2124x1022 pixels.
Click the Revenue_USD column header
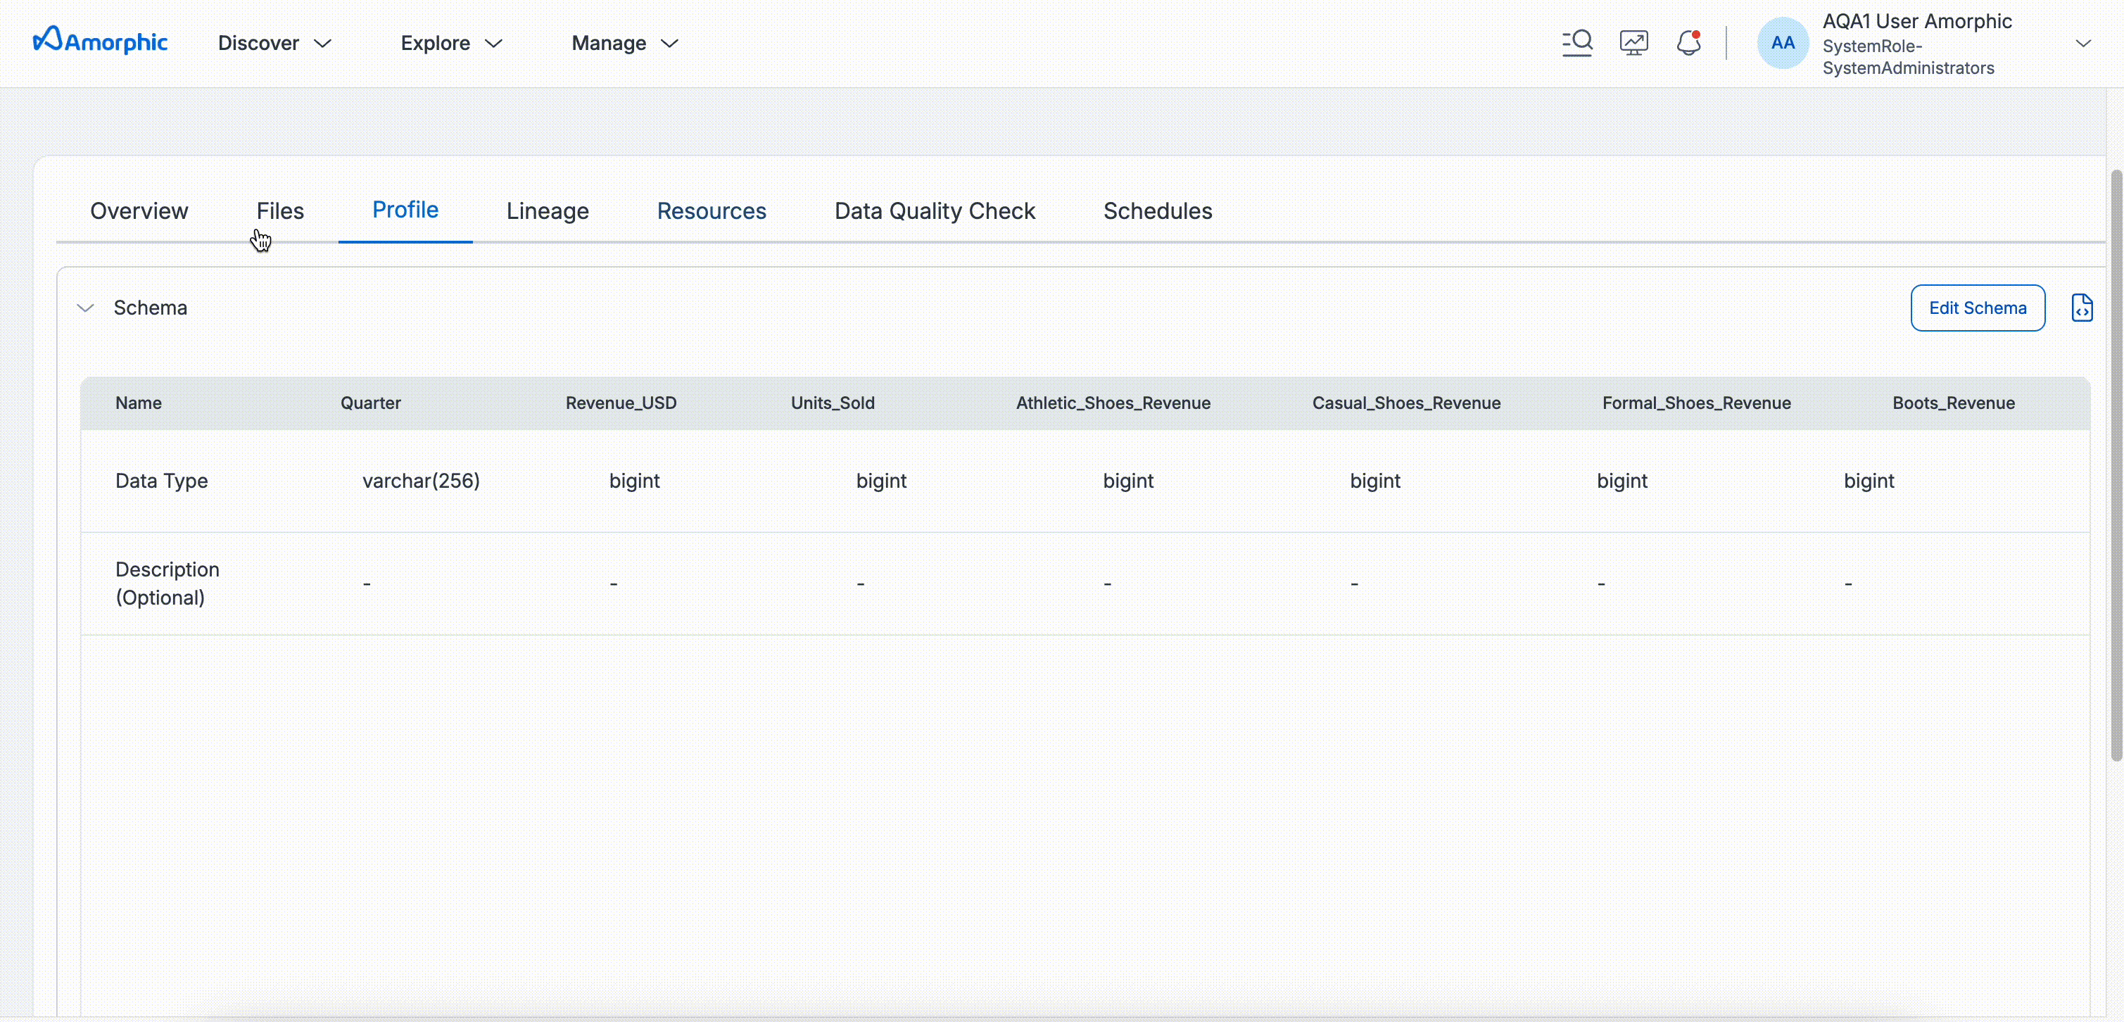[x=621, y=403]
